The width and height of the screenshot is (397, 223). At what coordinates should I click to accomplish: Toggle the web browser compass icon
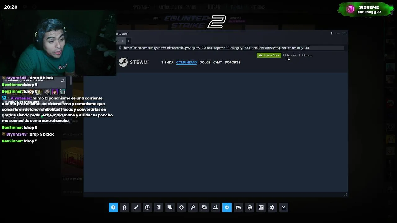(x=227, y=208)
